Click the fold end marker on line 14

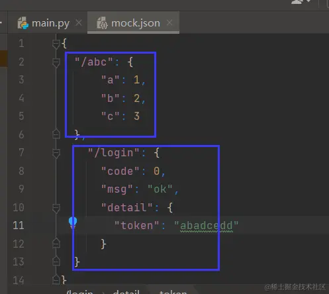(x=56, y=279)
